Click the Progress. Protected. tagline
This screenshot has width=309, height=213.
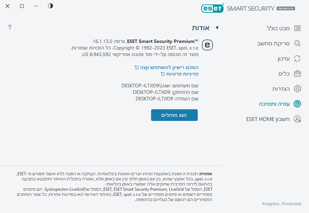click(282, 204)
